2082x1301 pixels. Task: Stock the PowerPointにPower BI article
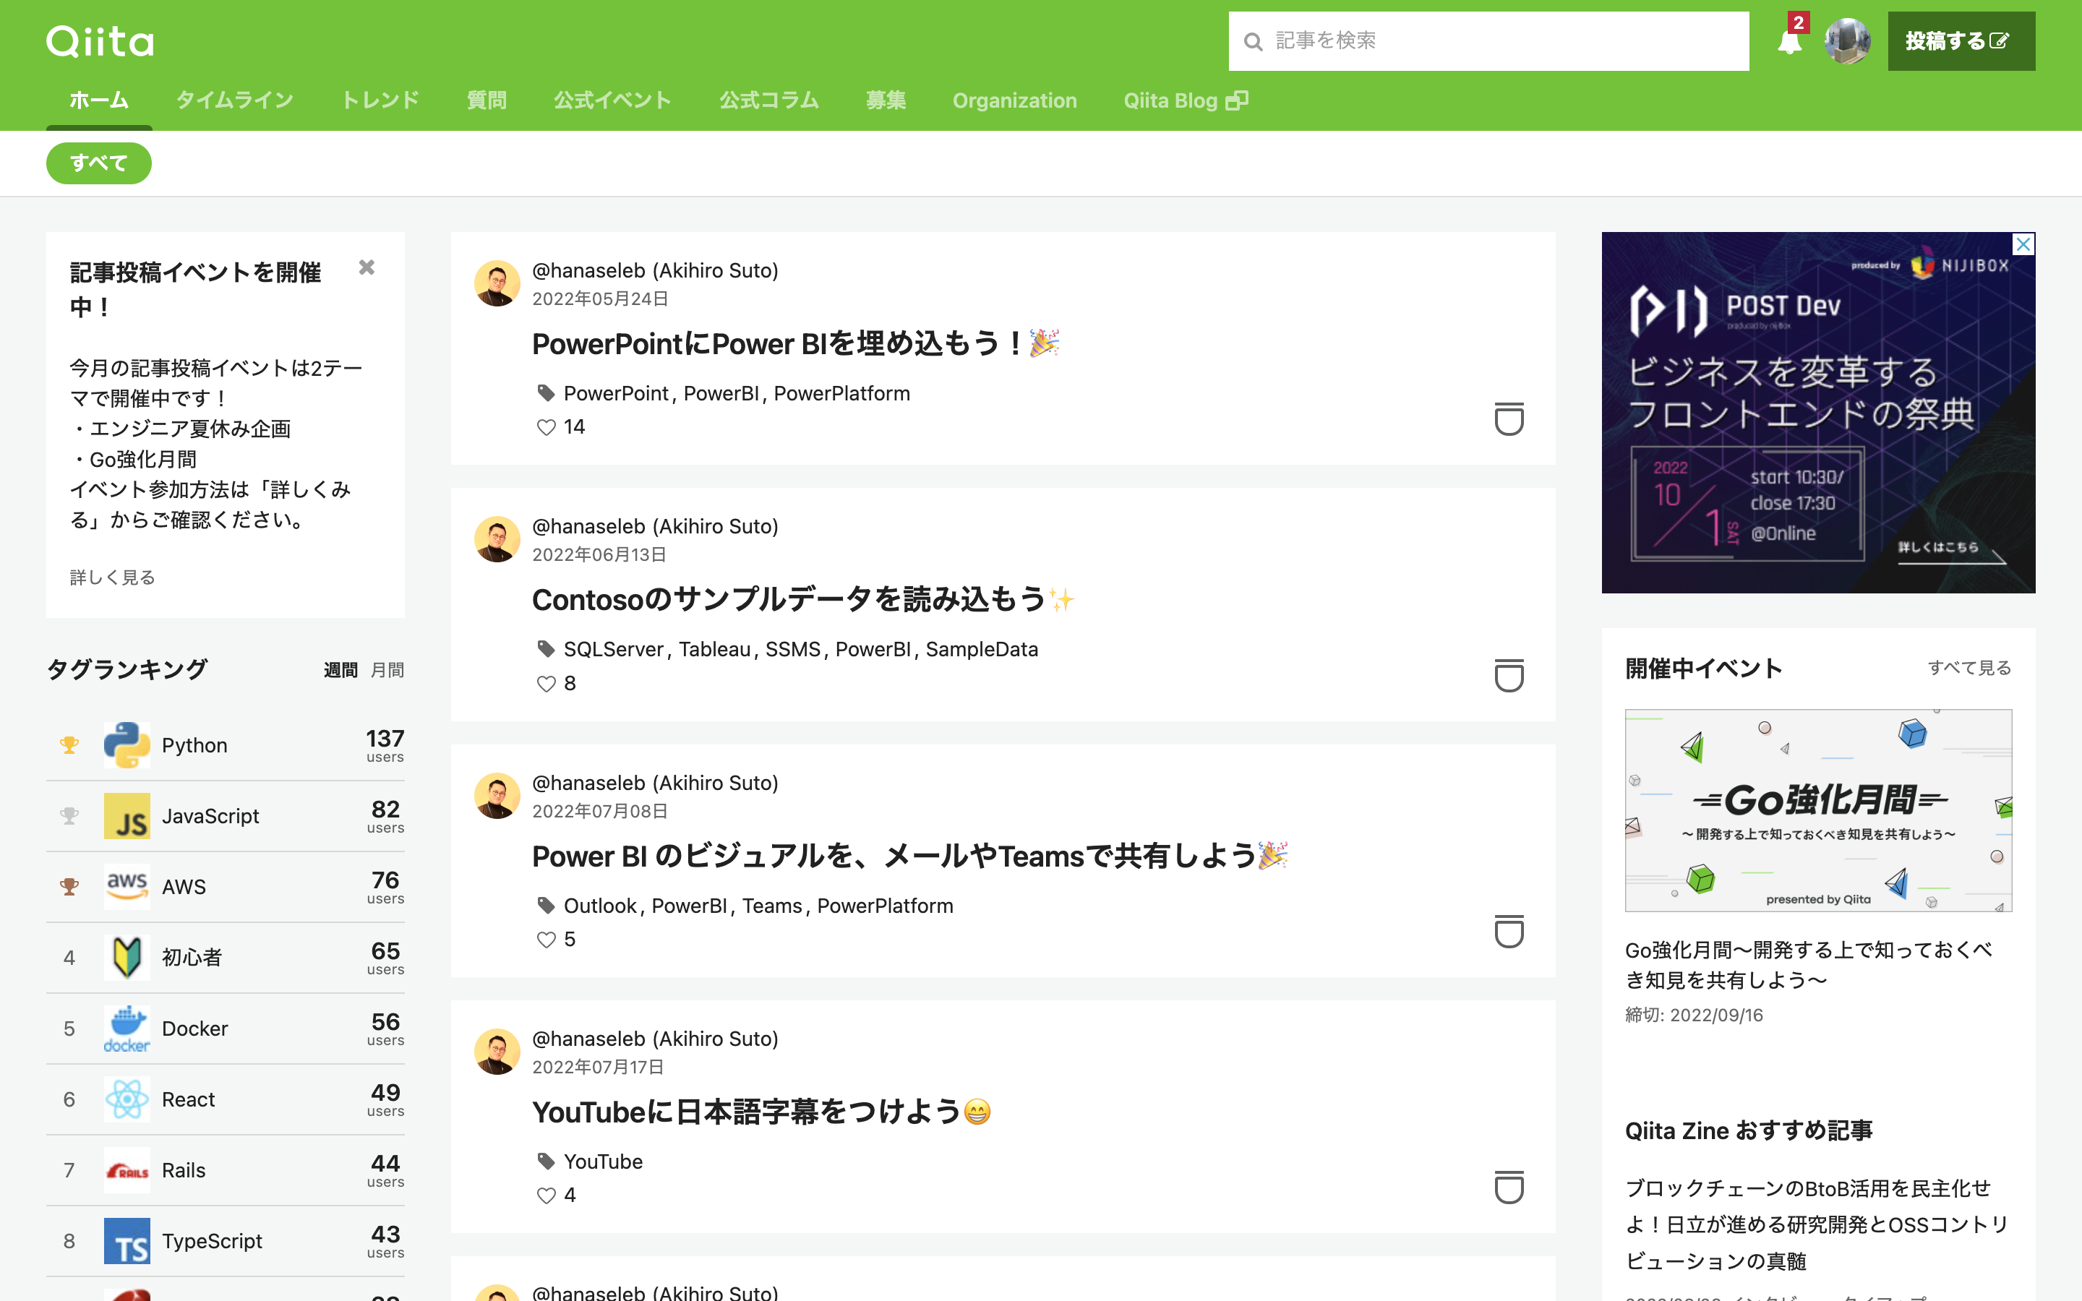[x=1509, y=419]
